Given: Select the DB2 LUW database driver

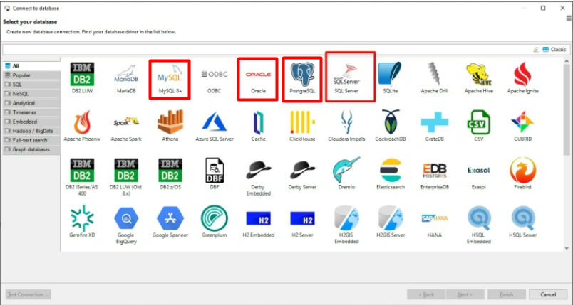Looking at the screenshot, I should [x=82, y=78].
